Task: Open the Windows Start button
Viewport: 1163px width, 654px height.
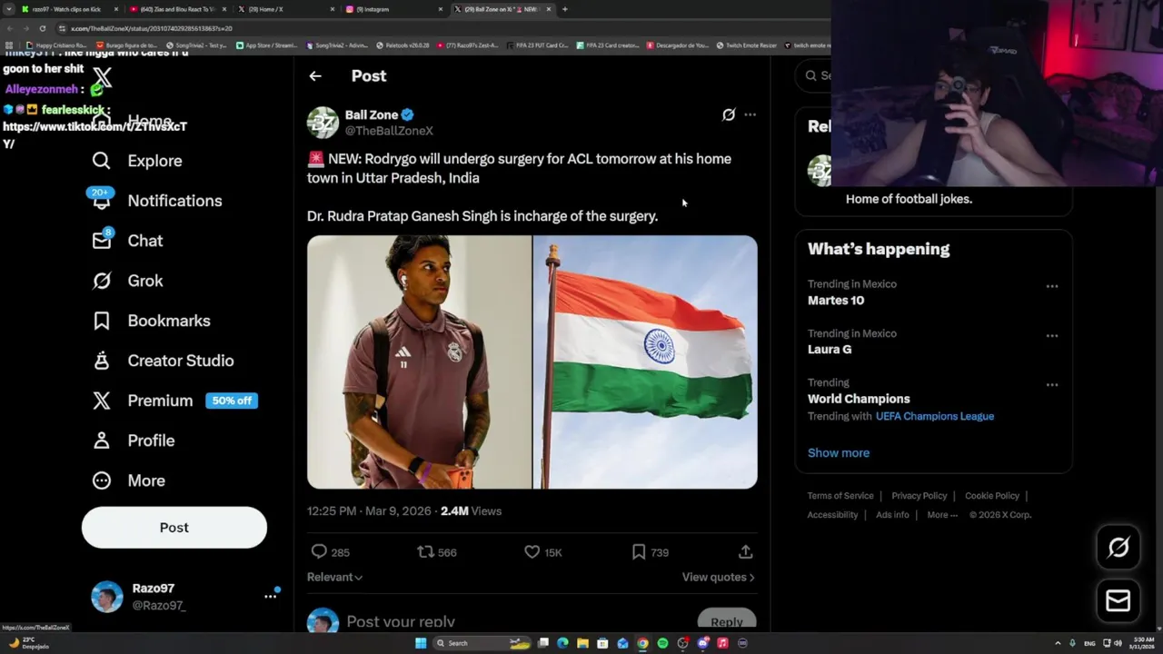Action: (x=421, y=643)
